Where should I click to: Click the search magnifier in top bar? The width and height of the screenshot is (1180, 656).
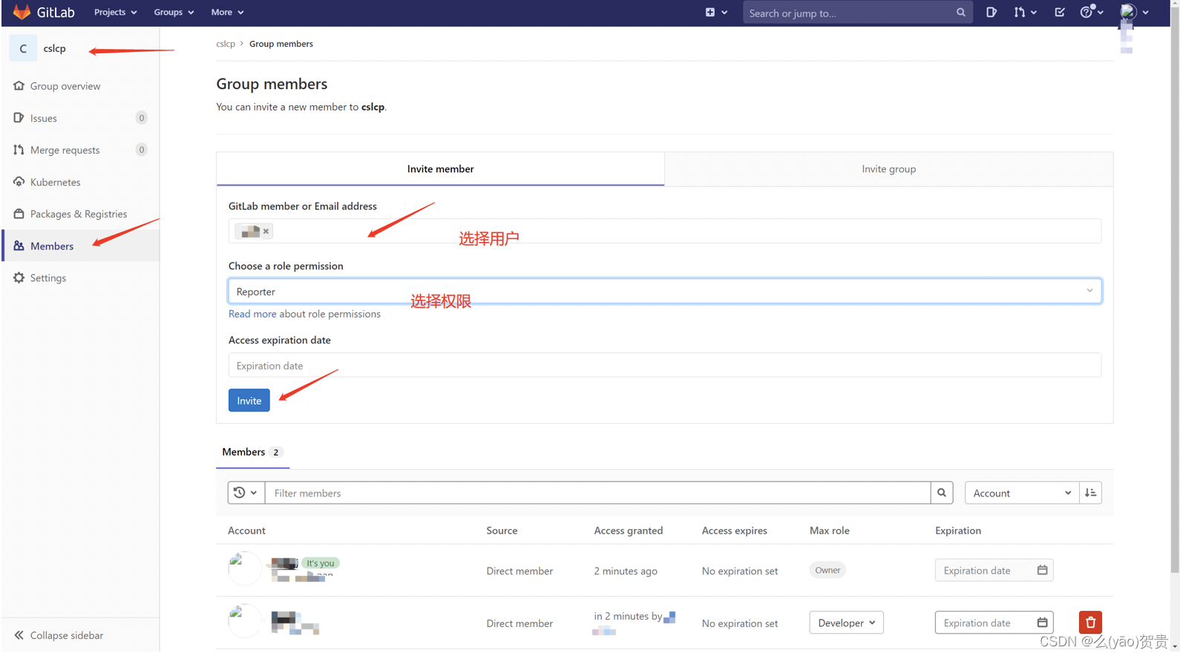point(960,13)
